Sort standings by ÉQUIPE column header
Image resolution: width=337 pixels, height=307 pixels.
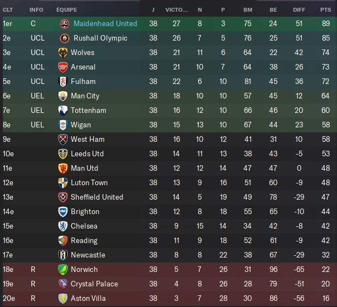pyautogui.click(x=67, y=10)
